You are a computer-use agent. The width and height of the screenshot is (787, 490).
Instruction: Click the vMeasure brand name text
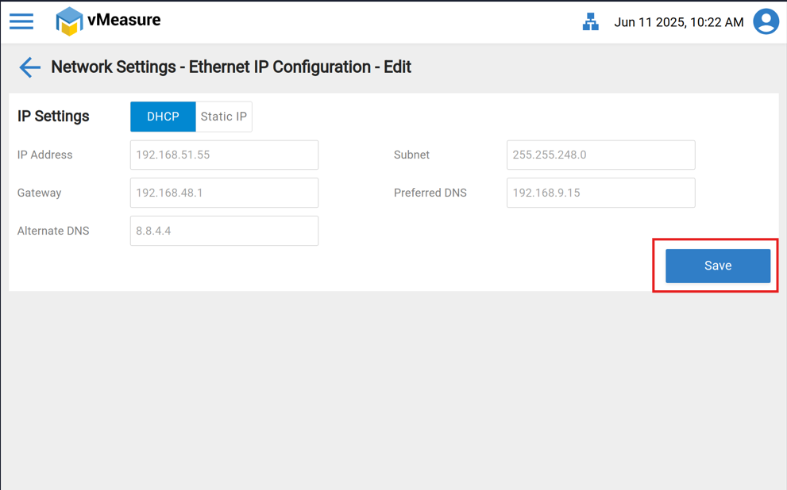[x=124, y=20]
